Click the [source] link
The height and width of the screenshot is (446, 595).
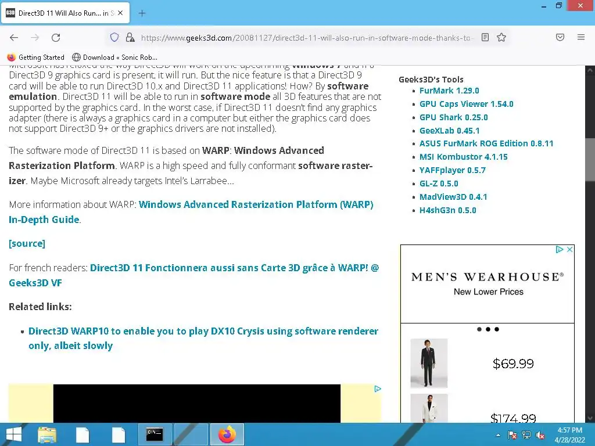(x=27, y=243)
